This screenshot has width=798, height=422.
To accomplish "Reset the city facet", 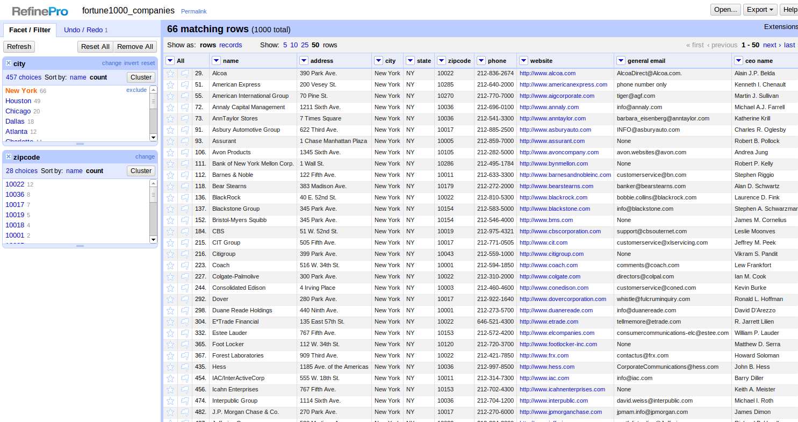I will [148, 63].
